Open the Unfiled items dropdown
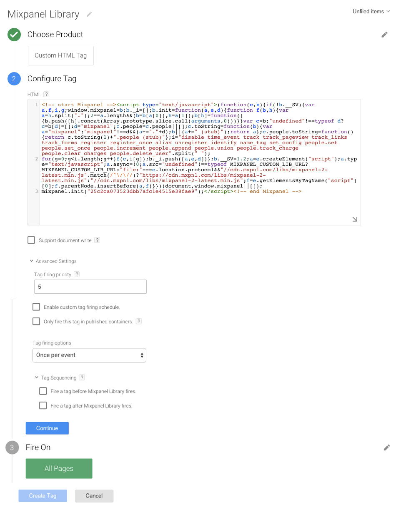401x510 pixels. pos(371,11)
